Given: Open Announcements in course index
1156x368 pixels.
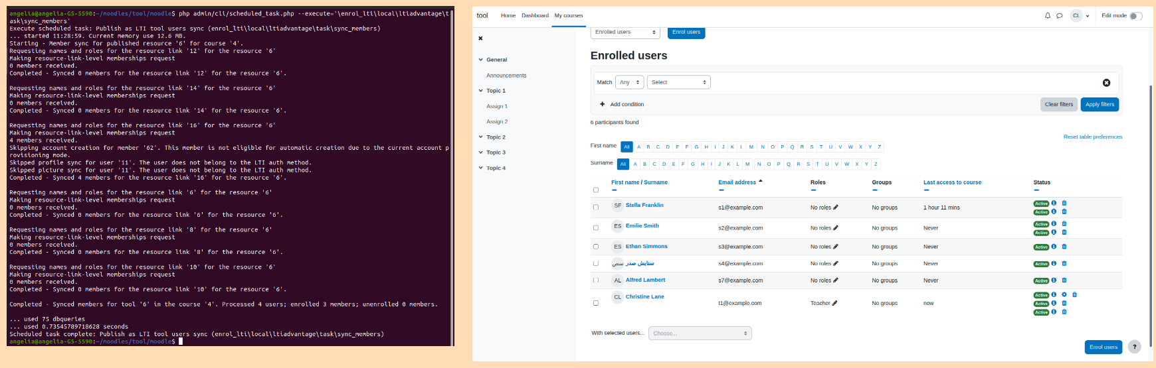Looking at the screenshot, I should (506, 76).
